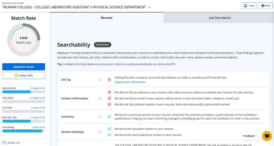Click the green check in Summary row
274x146 pixels.
tap(109, 117)
